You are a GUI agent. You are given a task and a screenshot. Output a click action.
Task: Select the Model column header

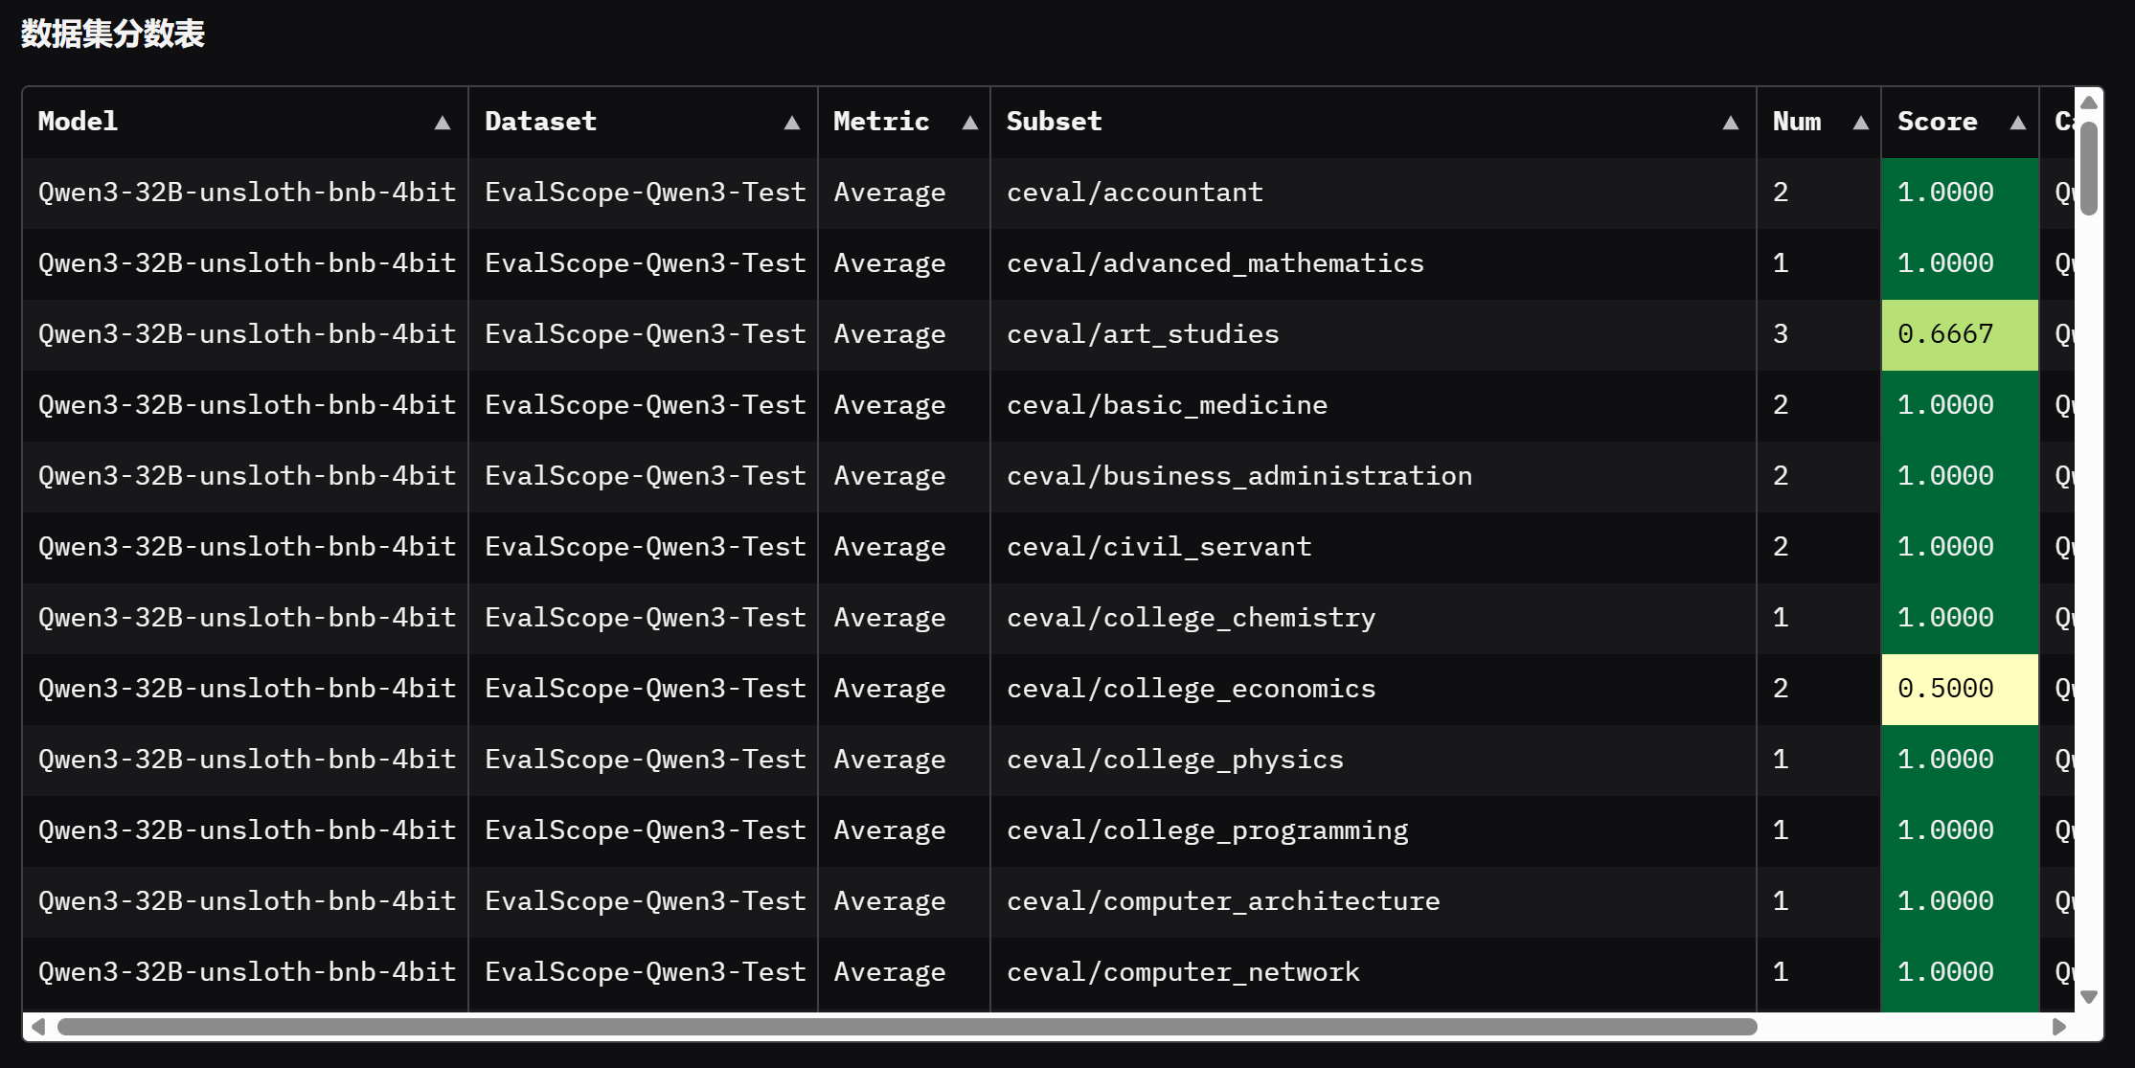(x=245, y=122)
